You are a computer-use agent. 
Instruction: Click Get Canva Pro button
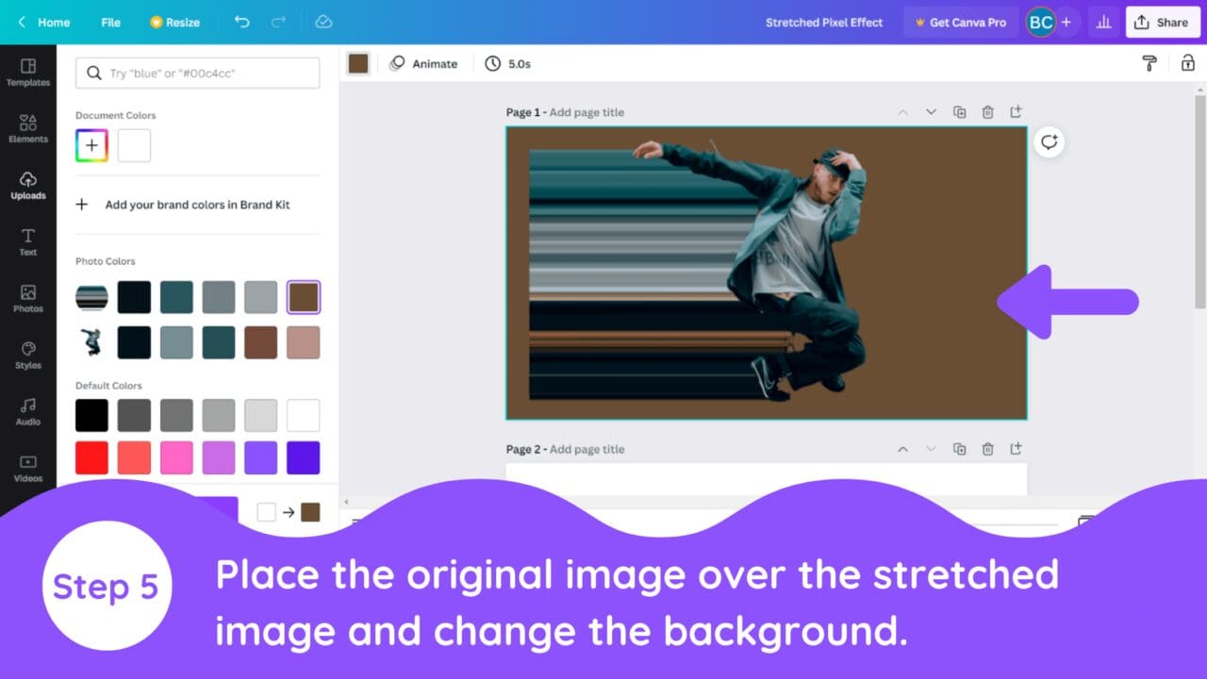[x=960, y=22]
